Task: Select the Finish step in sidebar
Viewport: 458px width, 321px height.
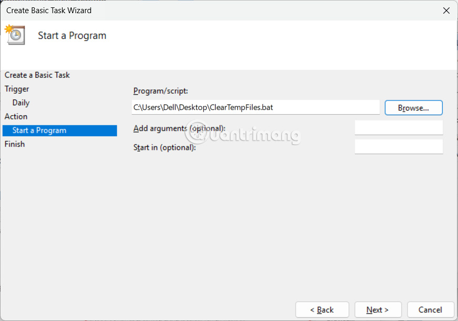Action: pyautogui.click(x=14, y=144)
